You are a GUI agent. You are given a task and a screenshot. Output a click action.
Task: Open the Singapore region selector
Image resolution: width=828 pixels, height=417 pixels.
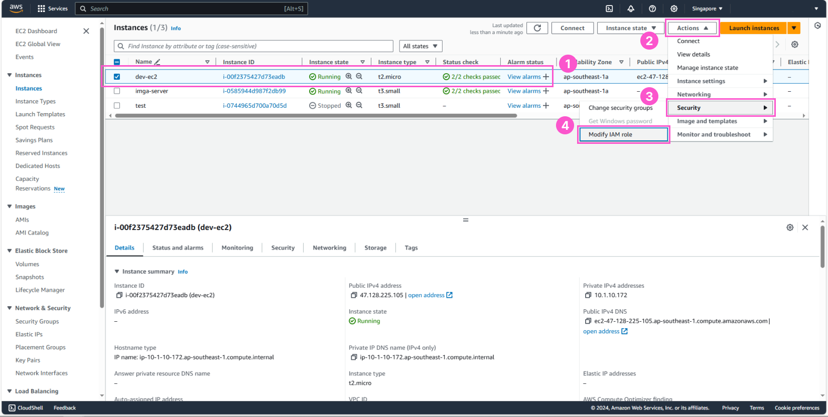tap(707, 9)
